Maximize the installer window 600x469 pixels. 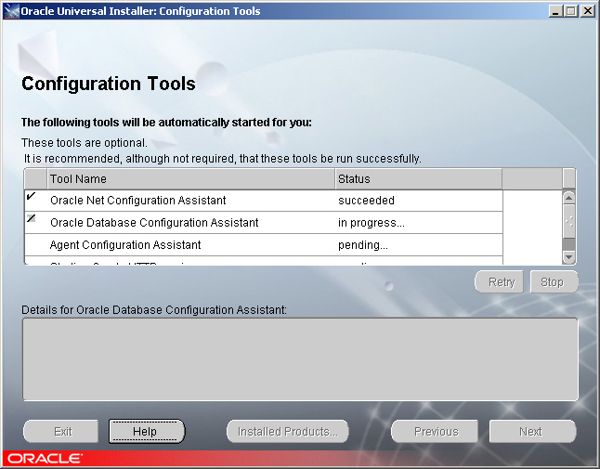570,11
